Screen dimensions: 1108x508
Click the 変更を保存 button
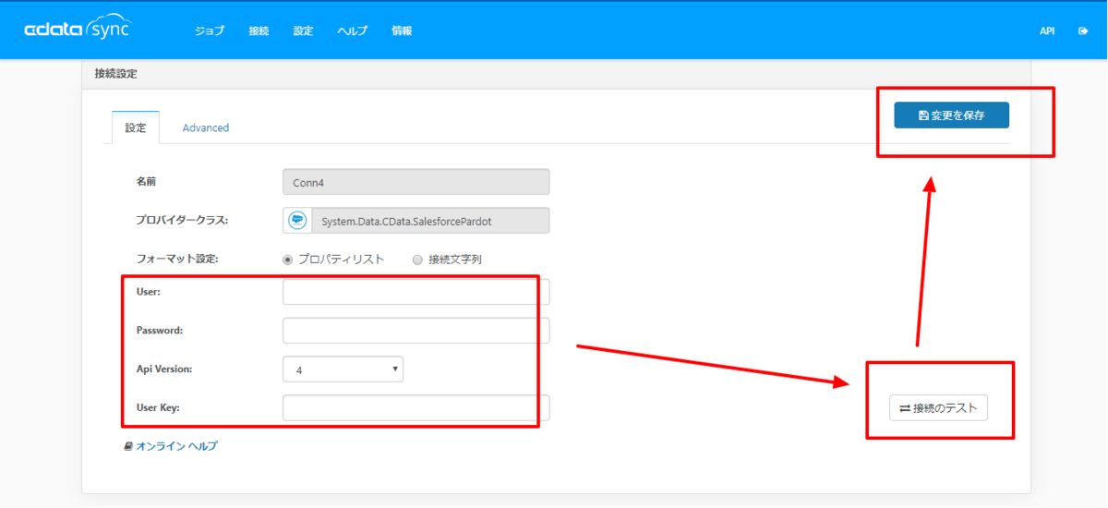(x=951, y=115)
